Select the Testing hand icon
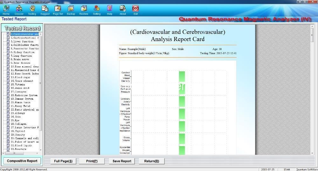This screenshot has height=171, width=318. click(32, 9)
